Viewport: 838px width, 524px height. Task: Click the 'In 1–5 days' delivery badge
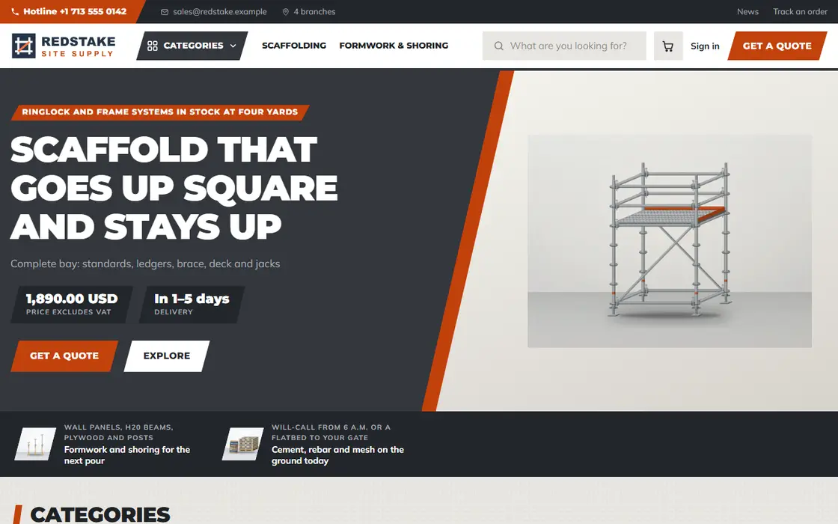point(192,304)
